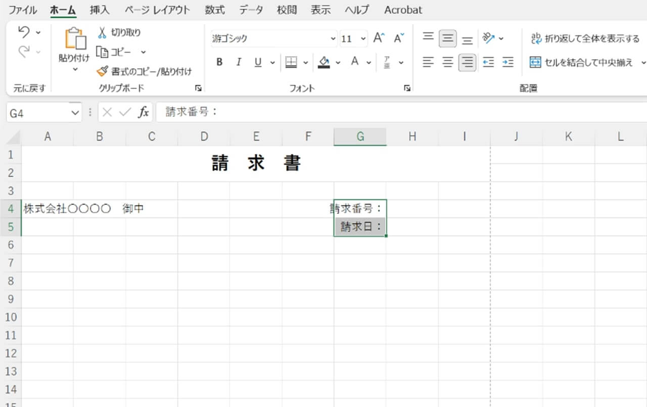
Task: Click the decrease indent icon
Action: click(x=488, y=62)
